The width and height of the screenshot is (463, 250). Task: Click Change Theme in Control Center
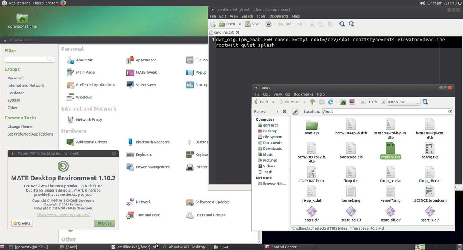click(x=20, y=127)
